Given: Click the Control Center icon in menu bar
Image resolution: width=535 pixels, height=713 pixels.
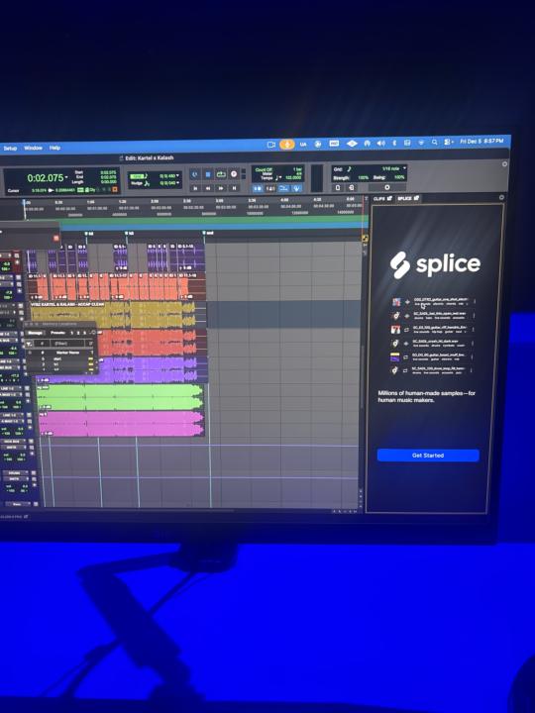Looking at the screenshot, I should click(x=448, y=143).
